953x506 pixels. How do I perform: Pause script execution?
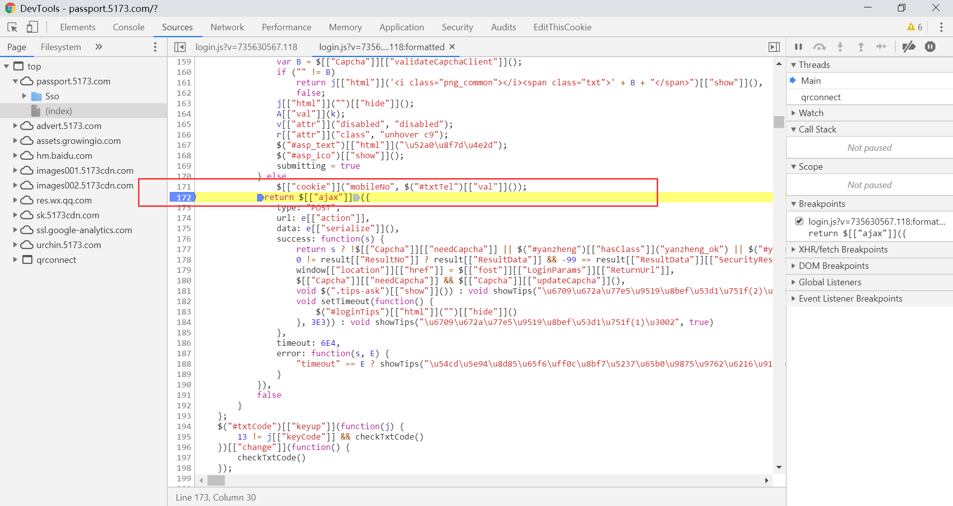point(799,47)
